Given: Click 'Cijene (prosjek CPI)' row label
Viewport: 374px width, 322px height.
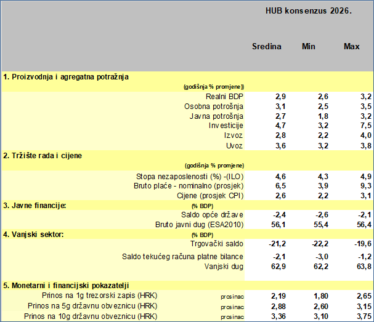Looking at the screenshot, I should tap(210, 196).
